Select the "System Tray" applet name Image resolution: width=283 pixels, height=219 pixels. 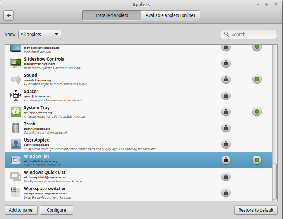(x=37, y=108)
